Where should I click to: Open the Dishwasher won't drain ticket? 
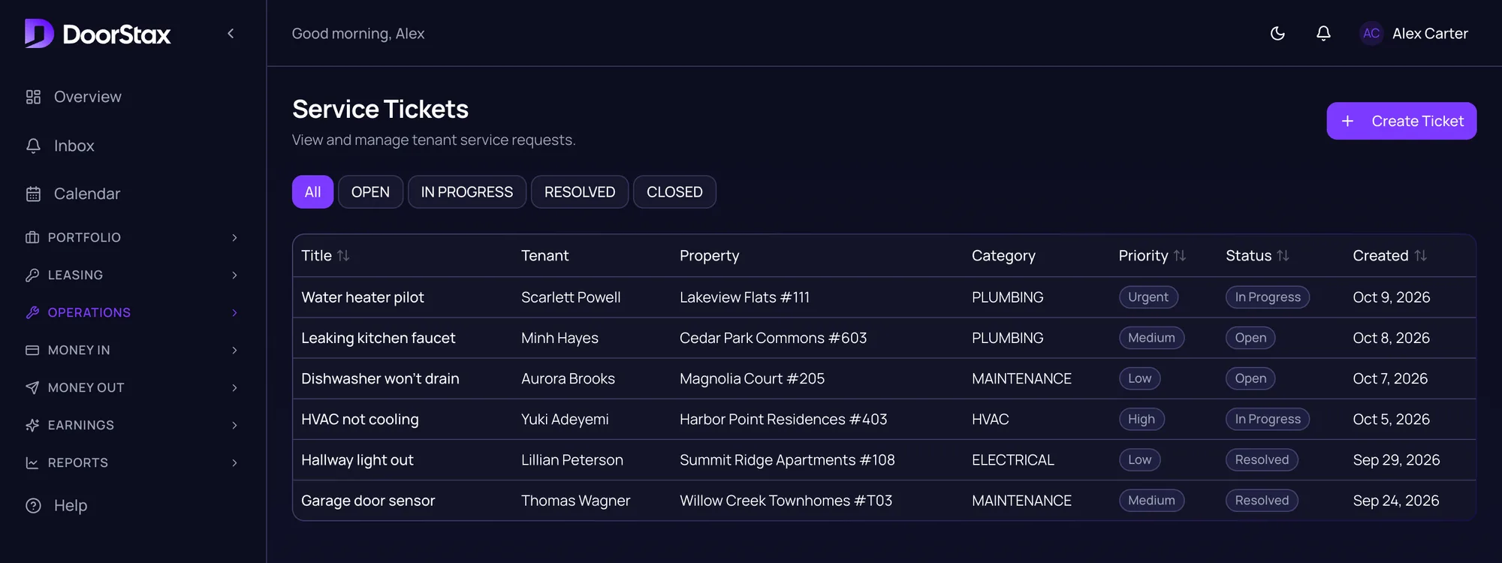[x=380, y=378]
